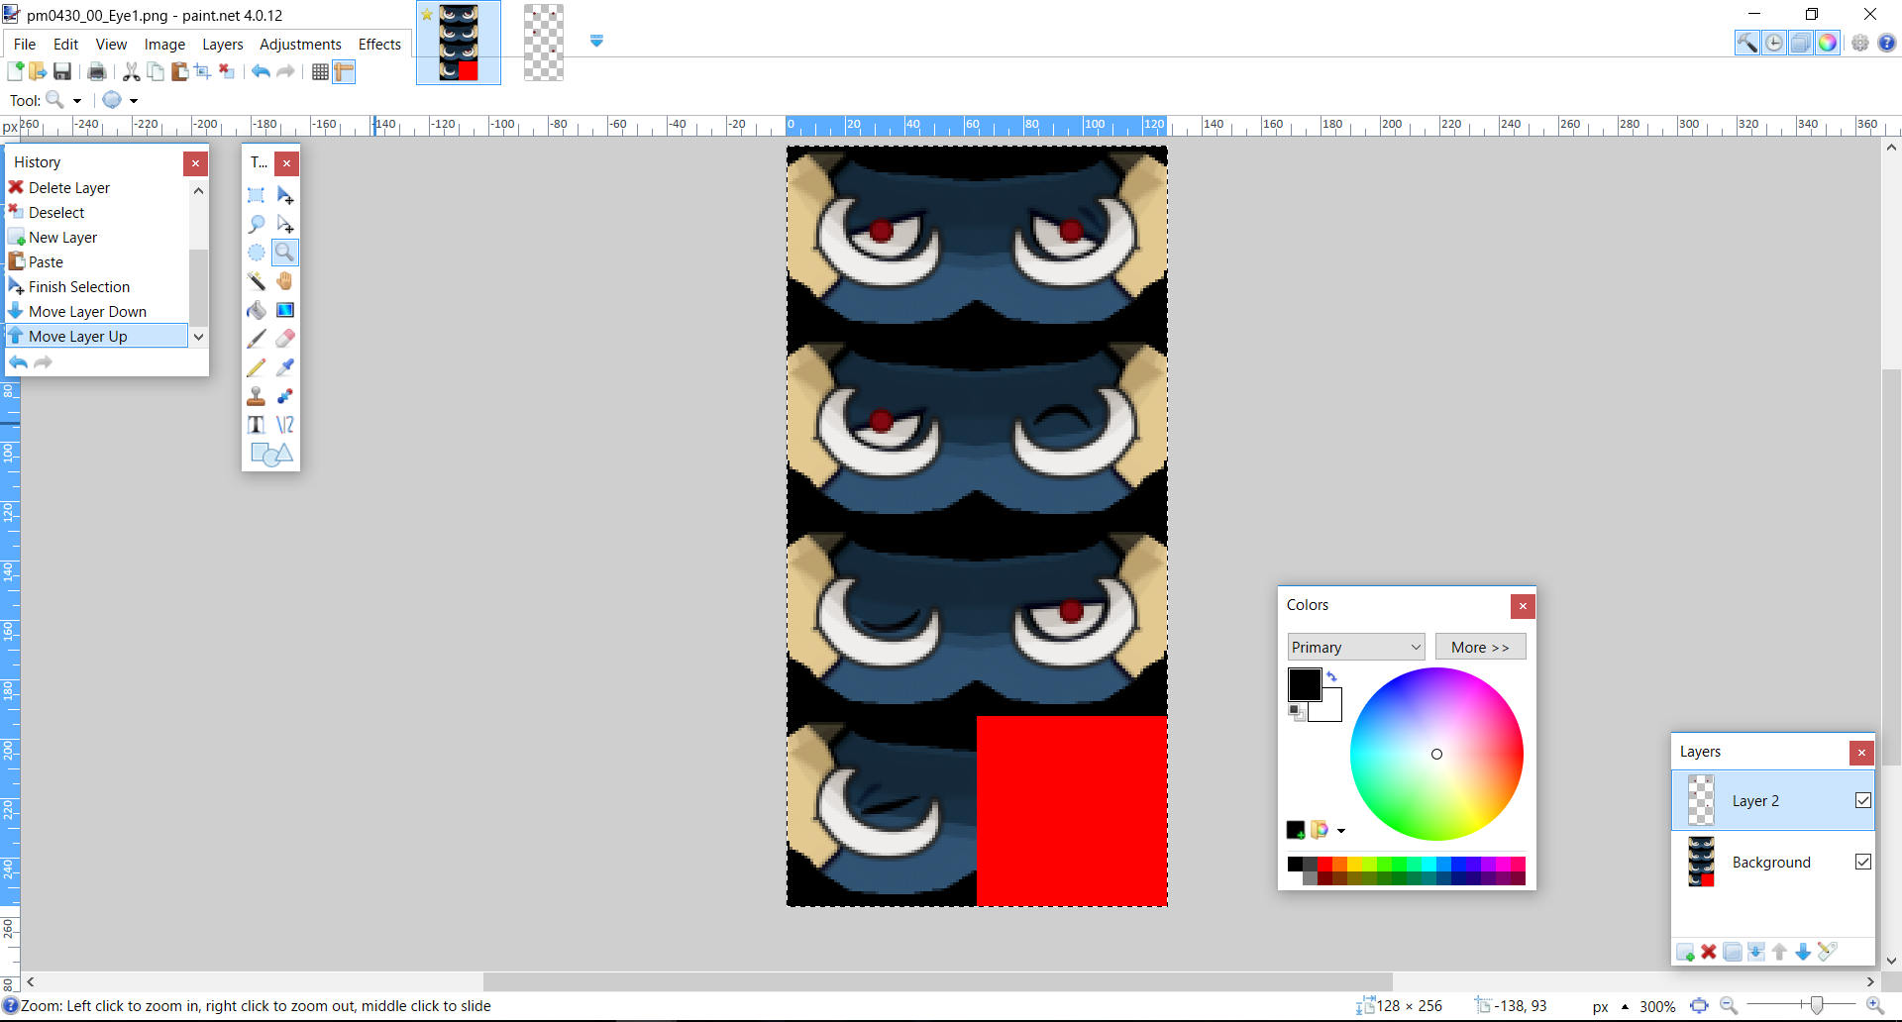Click the Save icon in toolbar

(x=62, y=71)
